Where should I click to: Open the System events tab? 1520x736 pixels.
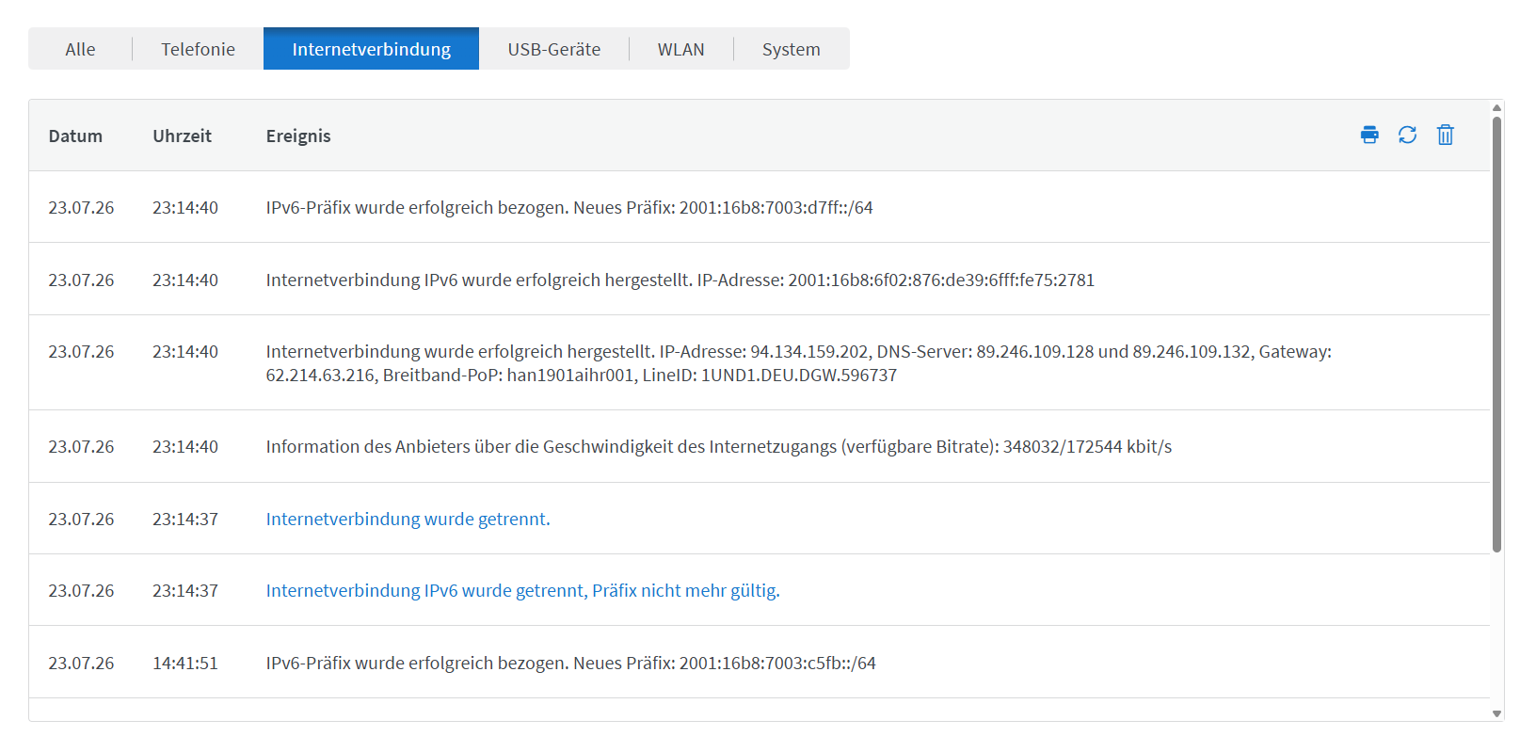point(791,49)
